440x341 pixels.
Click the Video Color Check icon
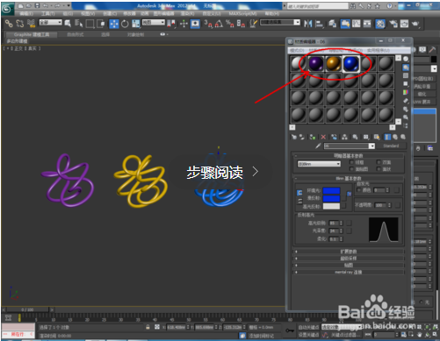pos(406,92)
